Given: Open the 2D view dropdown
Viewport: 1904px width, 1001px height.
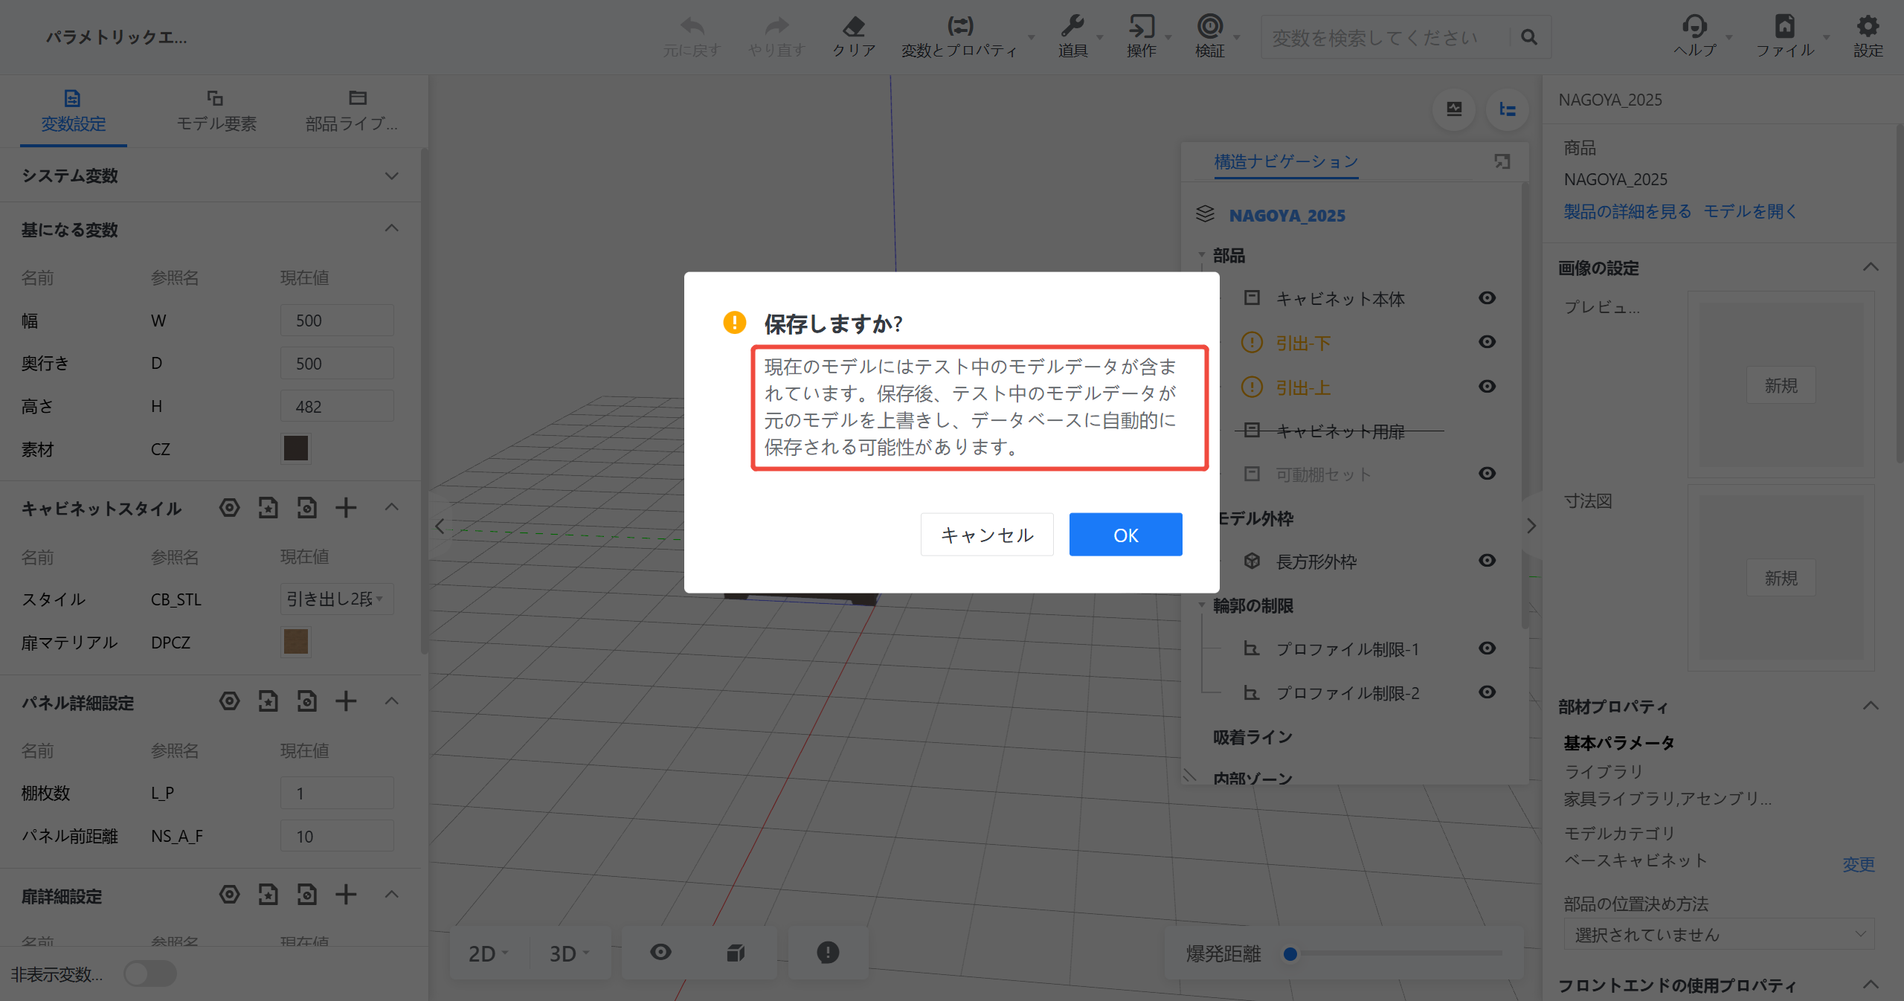Looking at the screenshot, I should [x=488, y=953].
